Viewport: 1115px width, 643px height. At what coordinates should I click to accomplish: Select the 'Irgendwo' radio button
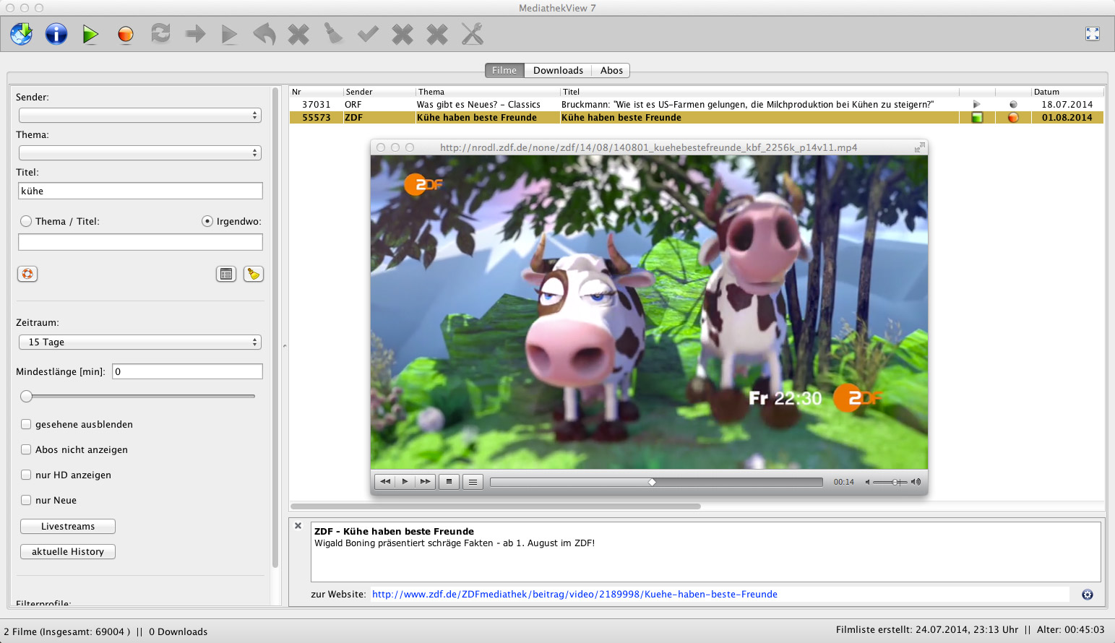(x=207, y=221)
